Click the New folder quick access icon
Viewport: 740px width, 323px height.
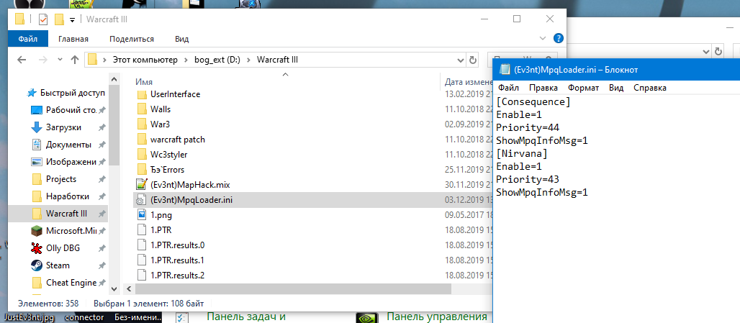(x=59, y=19)
